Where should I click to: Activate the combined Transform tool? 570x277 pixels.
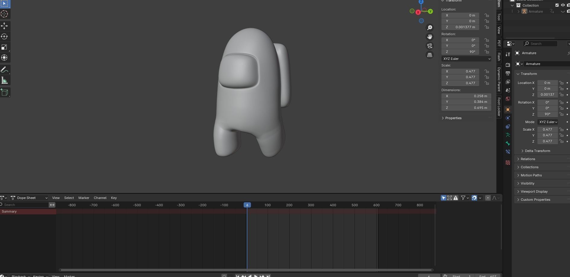point(5,58)
